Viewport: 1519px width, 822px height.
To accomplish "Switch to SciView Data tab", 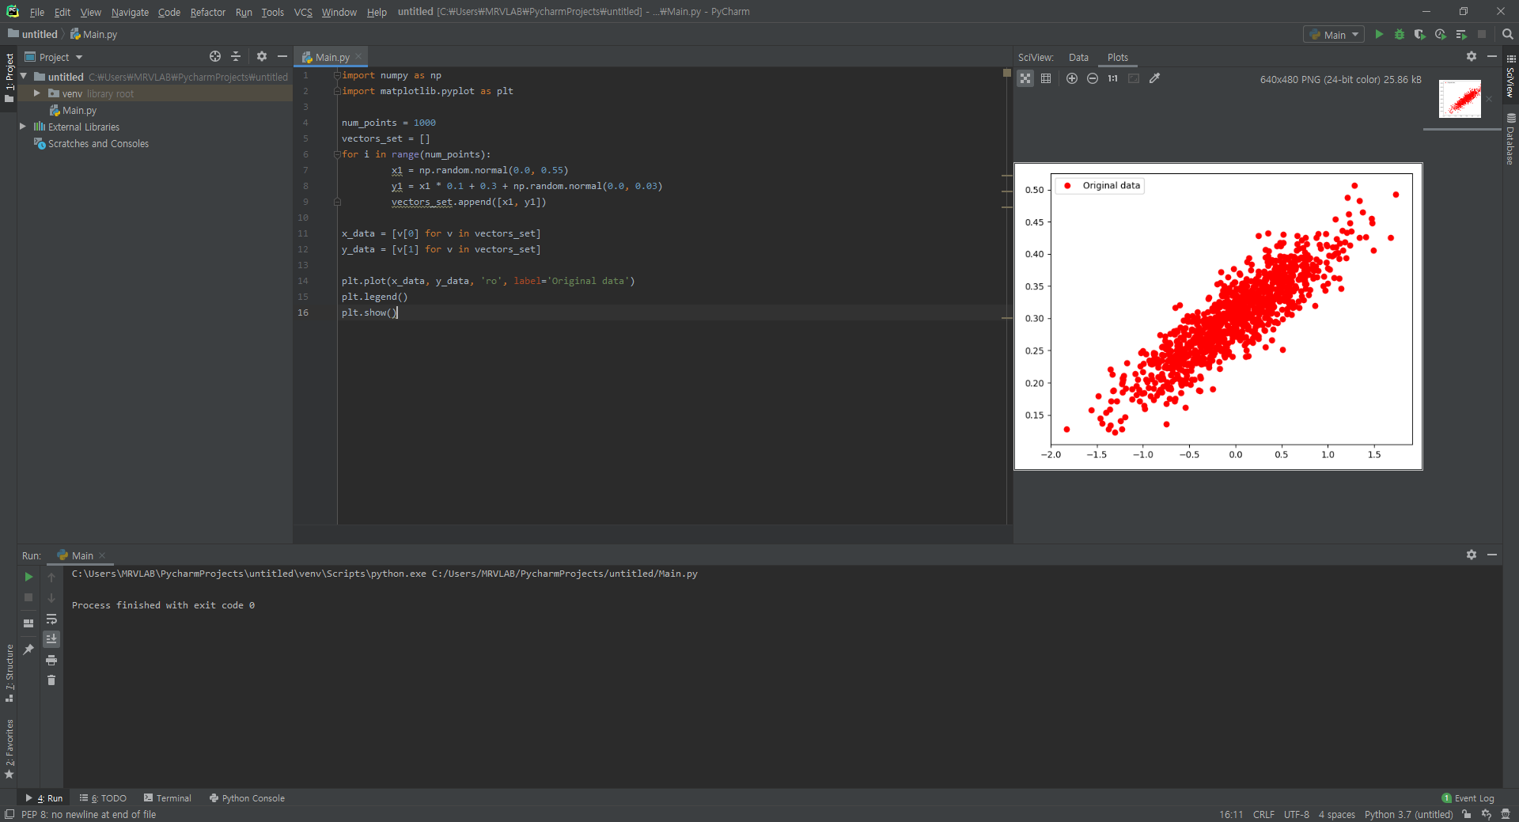I will (x=1078, y=57).
